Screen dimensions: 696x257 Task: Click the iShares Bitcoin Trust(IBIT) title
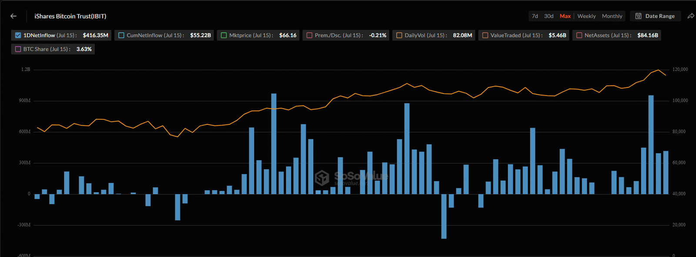(x=70, y=16)
